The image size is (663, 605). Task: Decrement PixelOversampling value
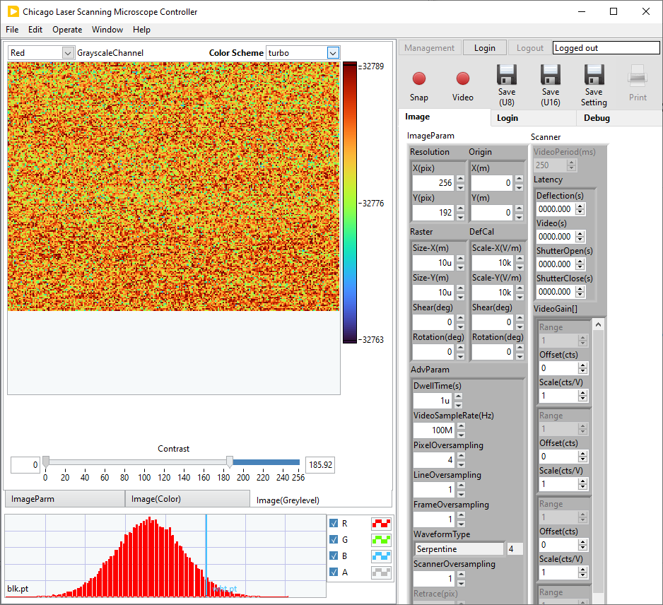pyautogui.click(x=461, y=464)
